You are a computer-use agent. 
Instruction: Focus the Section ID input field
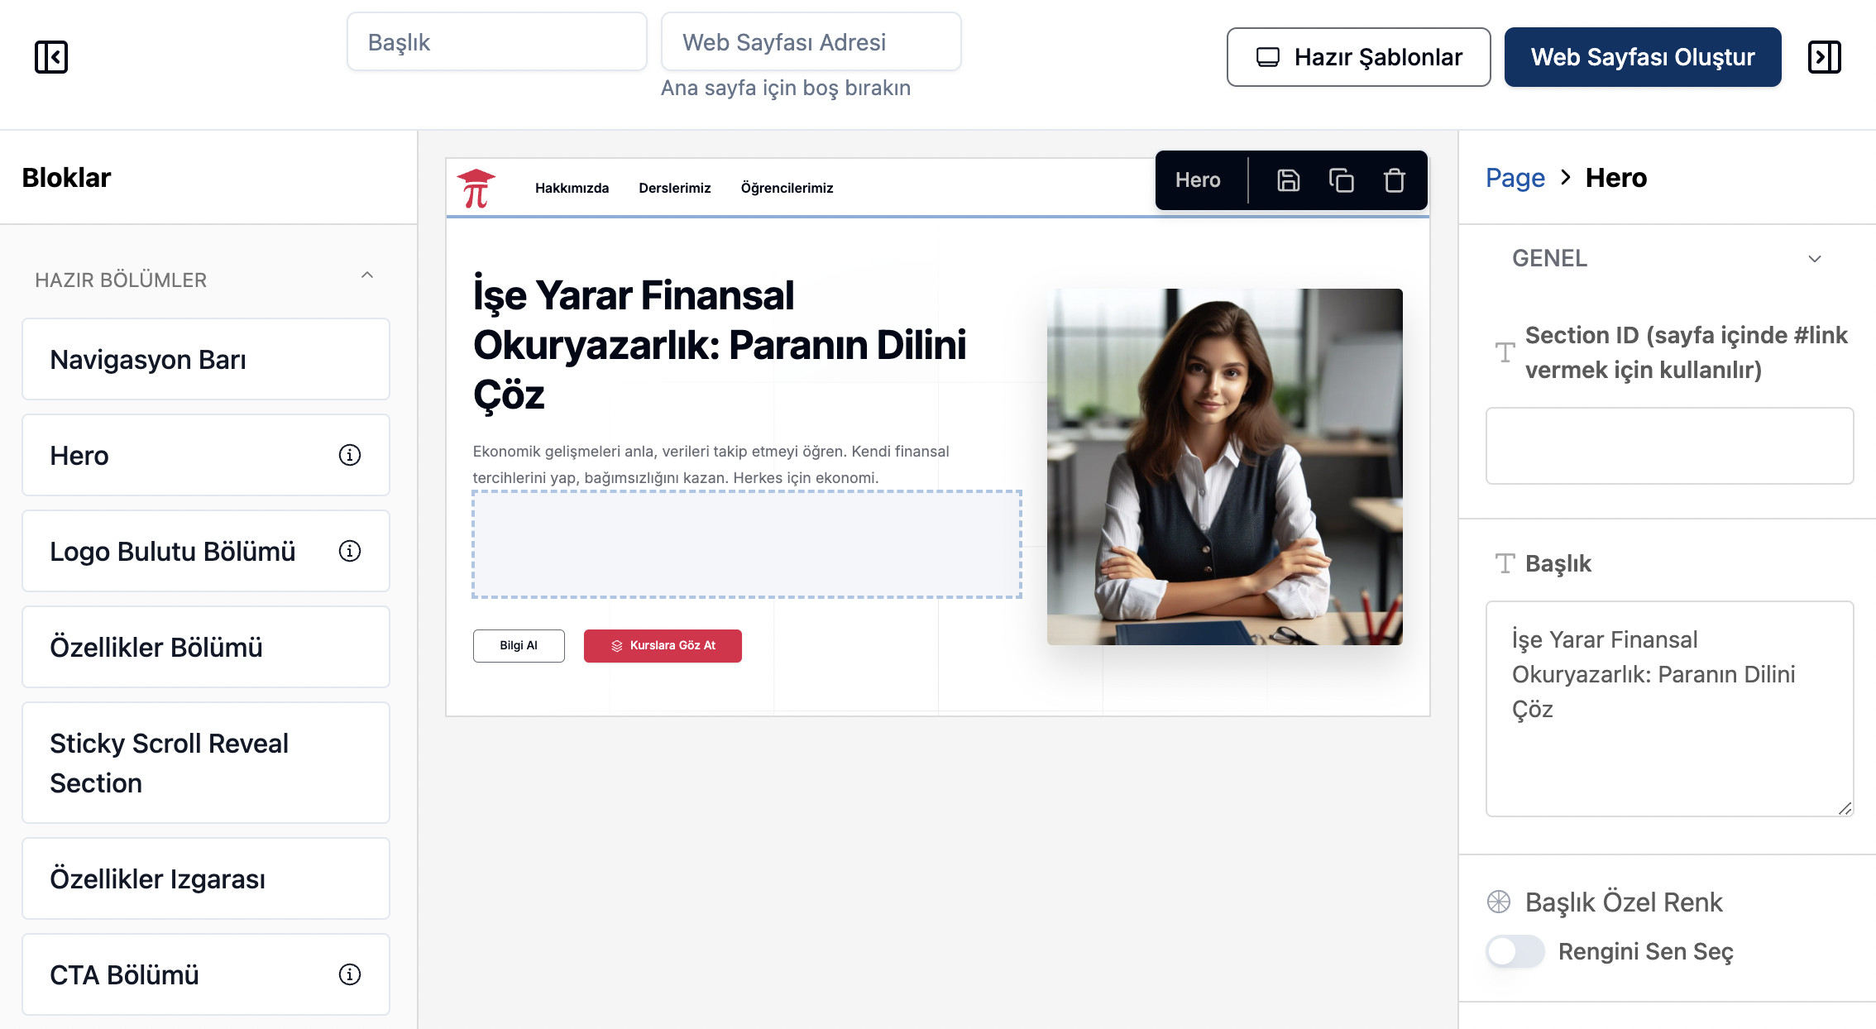point(1670,446)
